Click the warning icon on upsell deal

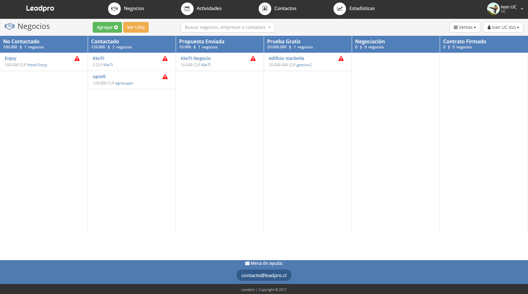pyautogui.click(x=165, y=77)
